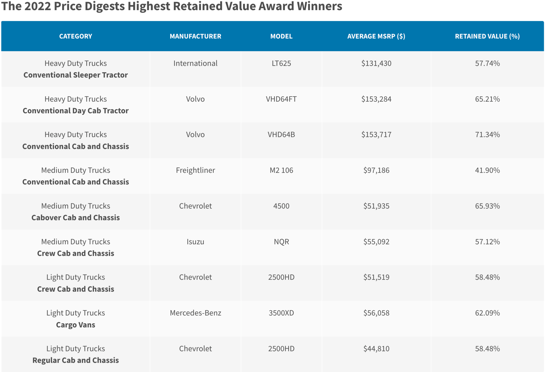Click the CATEGORY column header

(x=76, y=36)
